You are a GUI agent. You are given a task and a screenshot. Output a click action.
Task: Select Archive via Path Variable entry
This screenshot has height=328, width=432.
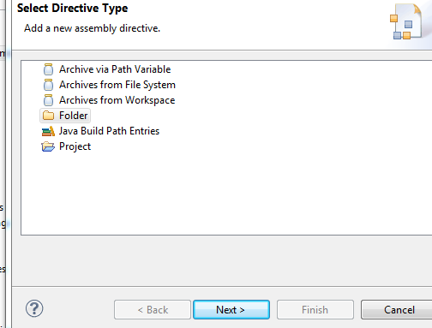(x=115, y=69)
